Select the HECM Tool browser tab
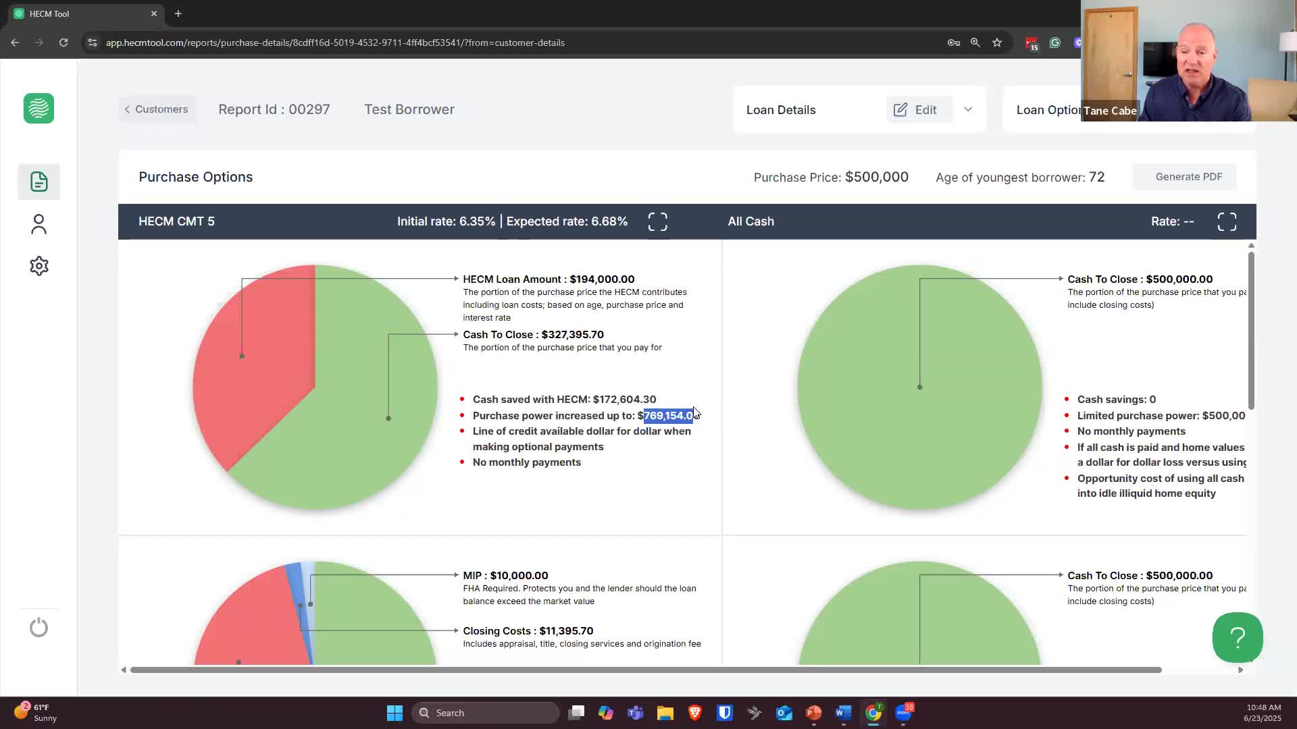The image size is (1297, 729). click(x=84, y=13)
